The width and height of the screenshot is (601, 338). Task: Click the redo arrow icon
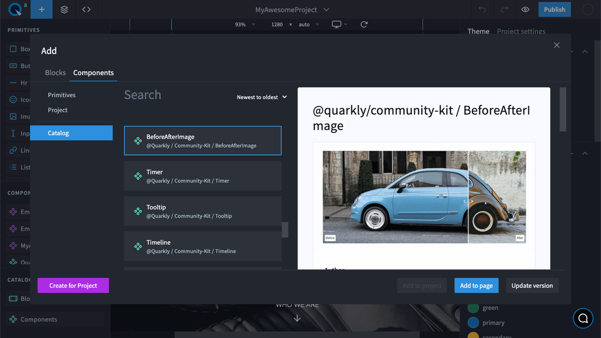[x=503, y=9]
